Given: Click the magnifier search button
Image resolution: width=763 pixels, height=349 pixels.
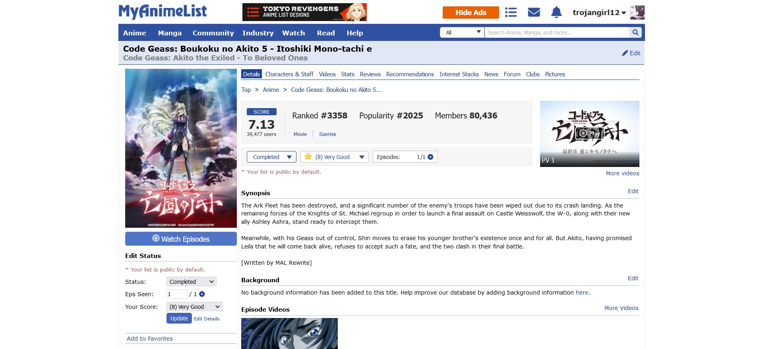Looking at the screenshot, I should coord(635,33).
